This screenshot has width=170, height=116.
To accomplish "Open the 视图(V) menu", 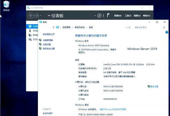I will [x=137, y=16].
